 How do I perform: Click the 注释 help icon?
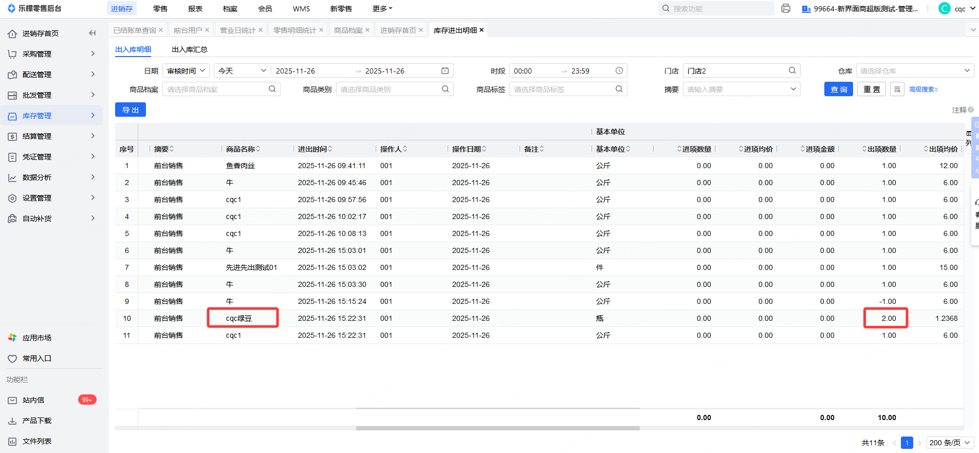coord(970,110)
